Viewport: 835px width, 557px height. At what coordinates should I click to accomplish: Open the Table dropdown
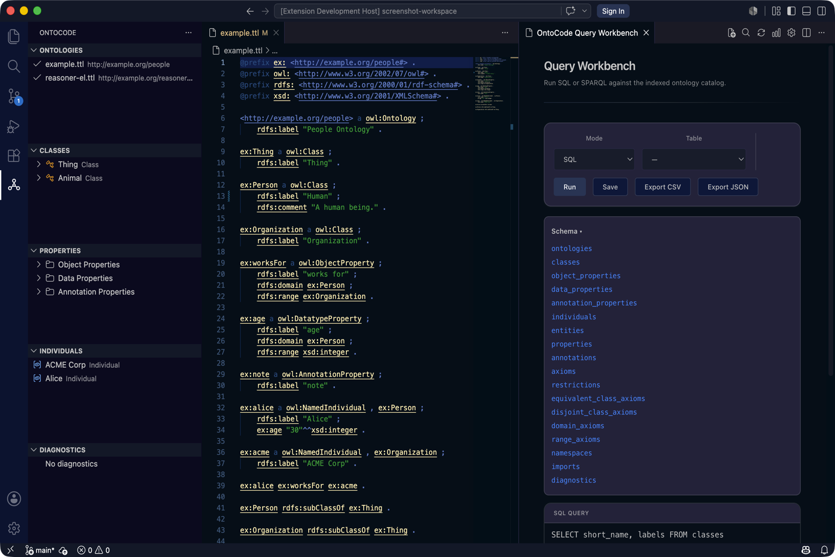click(x=694, y=159)
